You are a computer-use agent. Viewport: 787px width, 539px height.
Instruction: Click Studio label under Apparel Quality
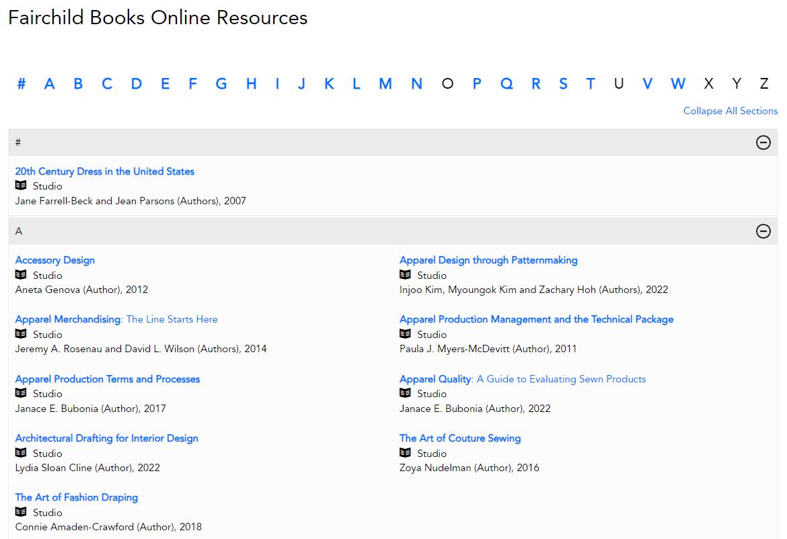coord(432,394)
